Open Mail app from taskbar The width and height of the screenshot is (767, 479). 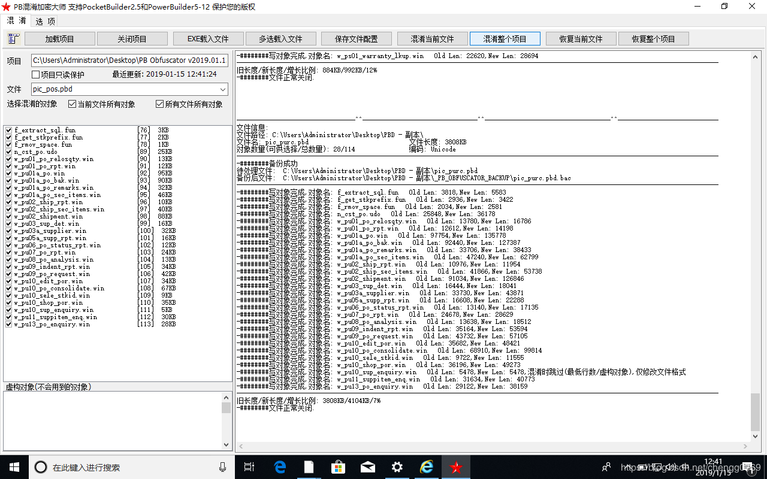[368, 467]
